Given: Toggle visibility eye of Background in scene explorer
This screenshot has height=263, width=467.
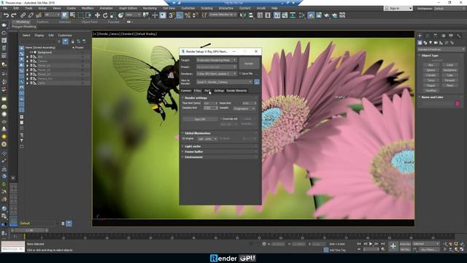Looking at the screenshot, I should (31, 52).
